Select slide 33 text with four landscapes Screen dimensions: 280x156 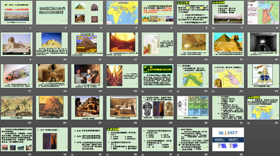point(17,139)
